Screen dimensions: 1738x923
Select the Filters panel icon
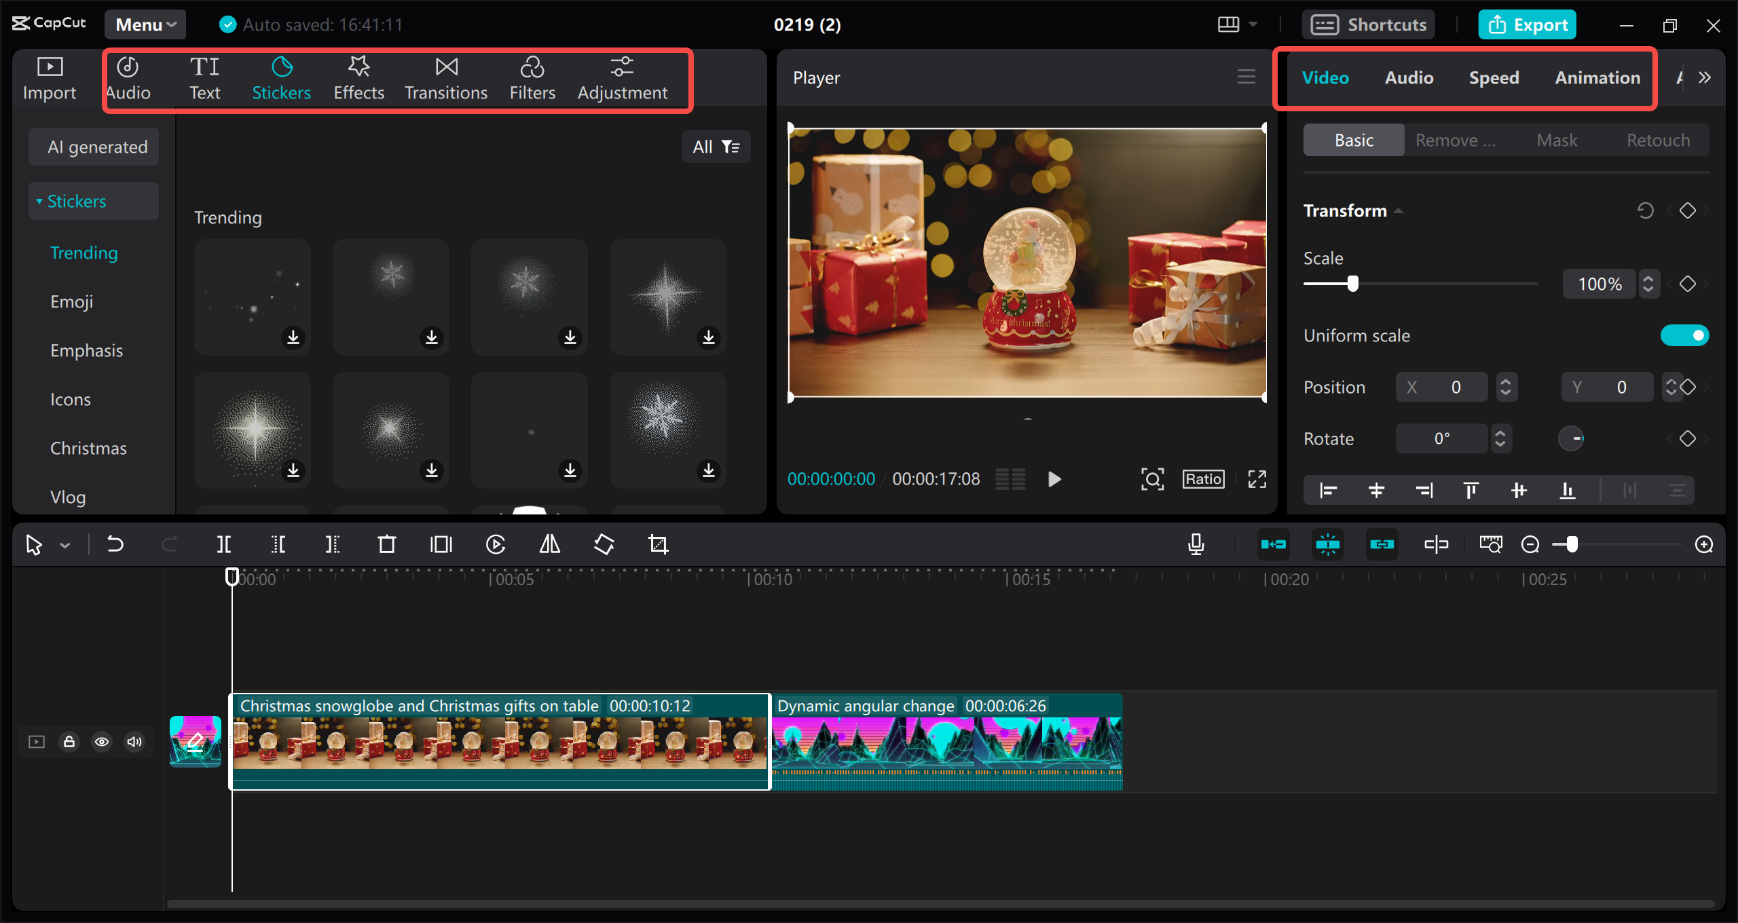pos(532,77)
